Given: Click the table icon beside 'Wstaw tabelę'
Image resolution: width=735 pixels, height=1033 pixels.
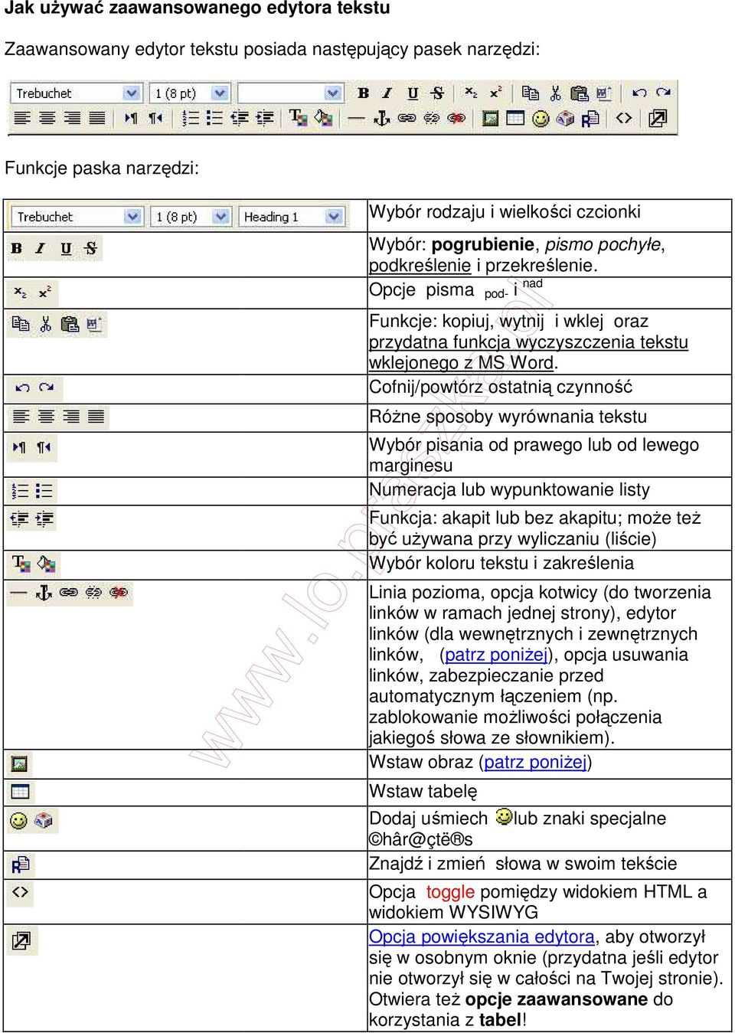Looking at the screenshot, I should [x=20, y=792].
